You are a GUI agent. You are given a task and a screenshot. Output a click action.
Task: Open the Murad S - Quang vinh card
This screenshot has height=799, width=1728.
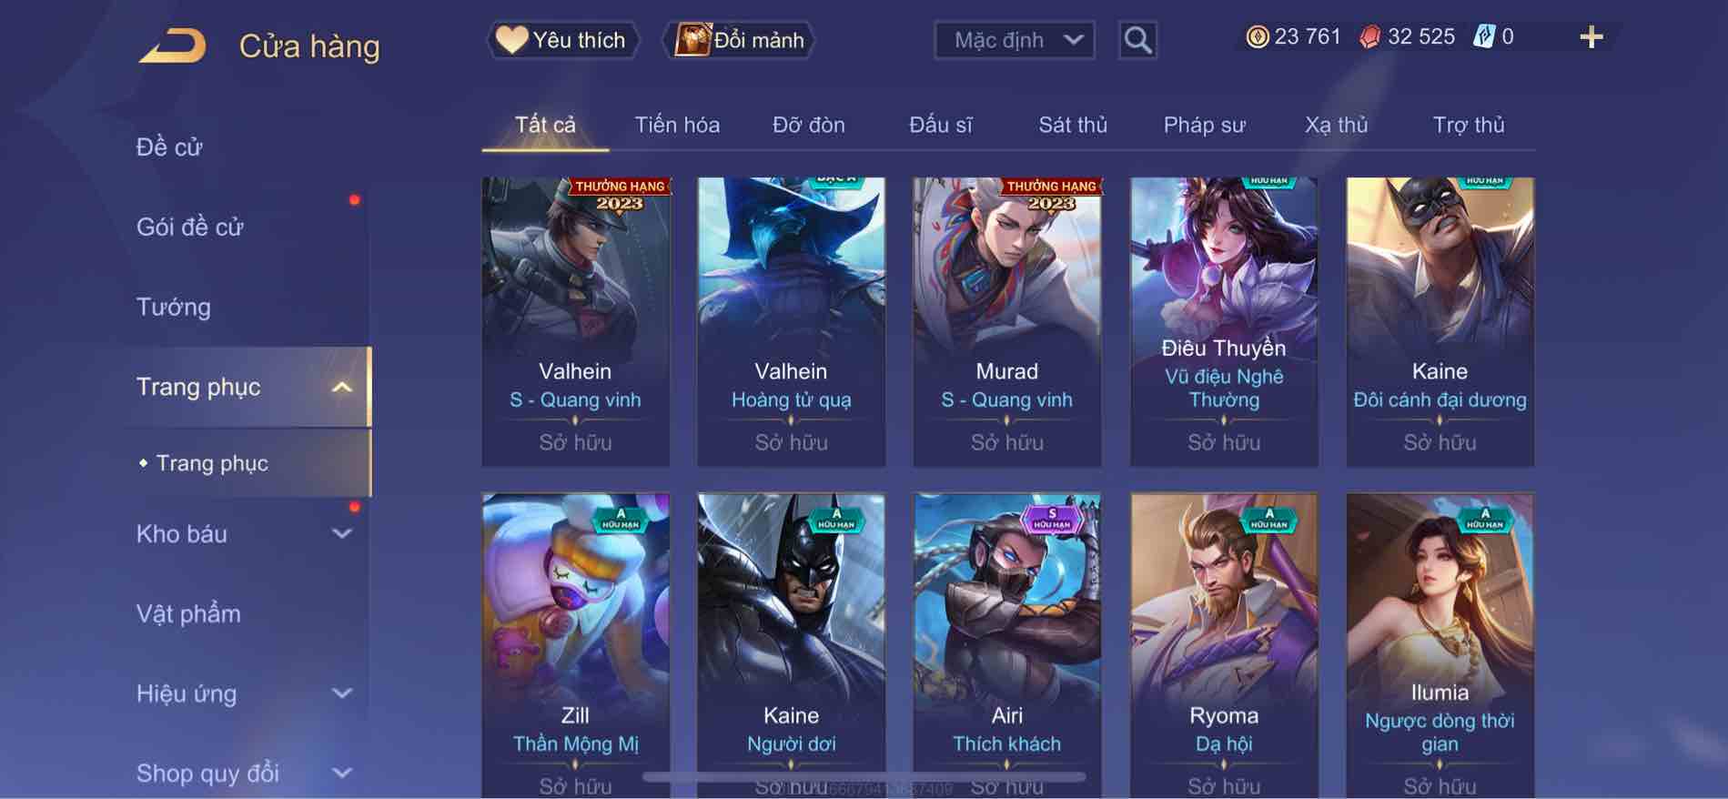tap(1006, 322)
